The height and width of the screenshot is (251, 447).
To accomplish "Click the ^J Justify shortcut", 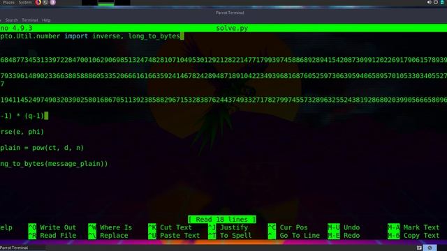I will tap(228, 227).
